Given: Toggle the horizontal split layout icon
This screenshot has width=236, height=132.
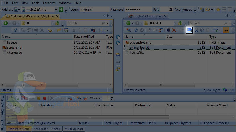Looking at the screenshot, I should coord(224,10).
